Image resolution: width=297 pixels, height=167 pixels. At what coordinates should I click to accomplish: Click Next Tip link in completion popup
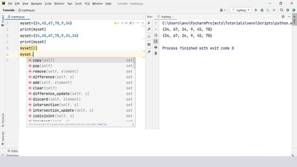point(102,124)
